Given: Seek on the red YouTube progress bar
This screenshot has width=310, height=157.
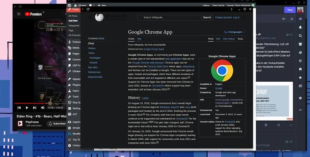Looking at the screenshot, I should tap(40, 103).
